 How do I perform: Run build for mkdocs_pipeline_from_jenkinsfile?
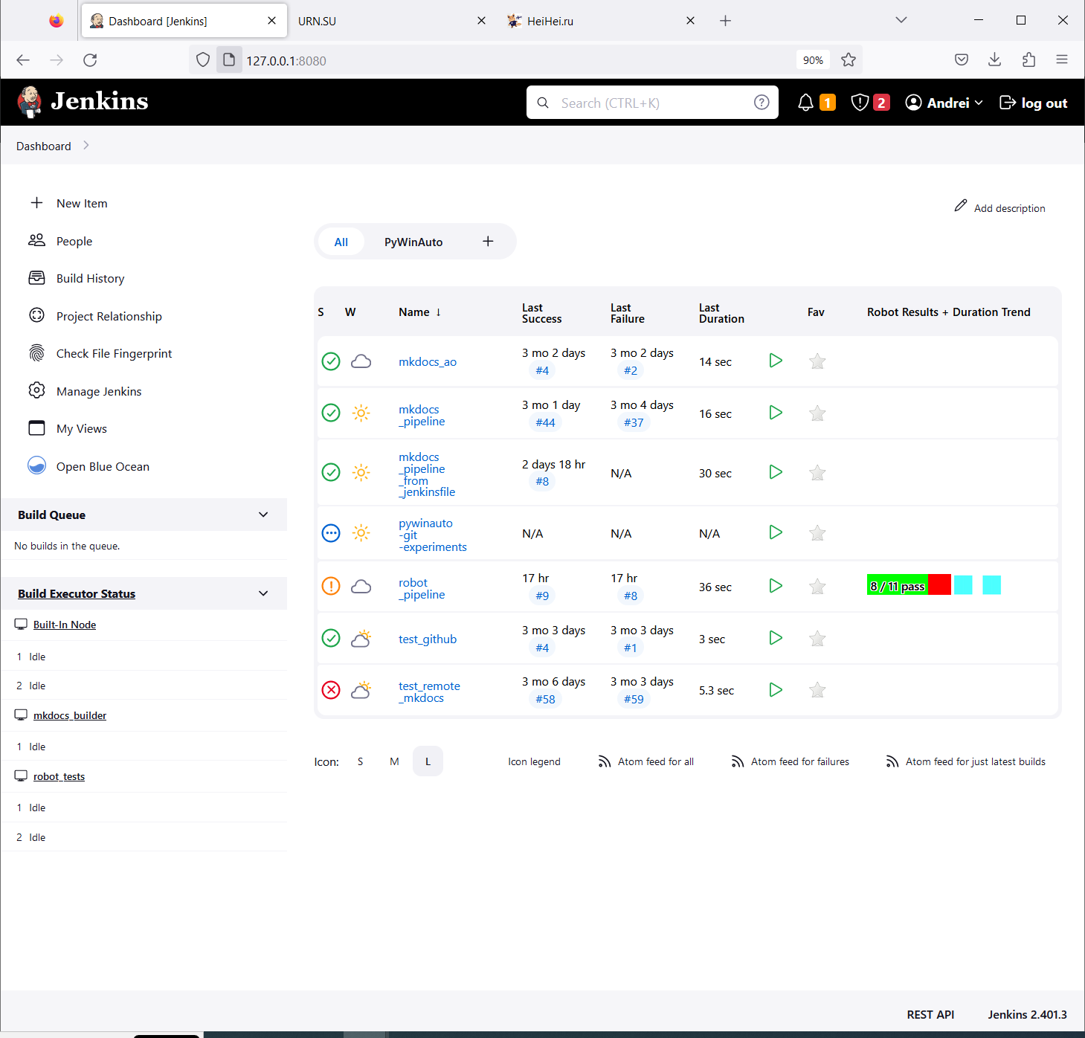click(776, 472)
